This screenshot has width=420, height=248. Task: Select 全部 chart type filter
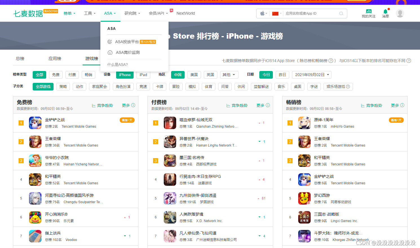tap(39, 75)
